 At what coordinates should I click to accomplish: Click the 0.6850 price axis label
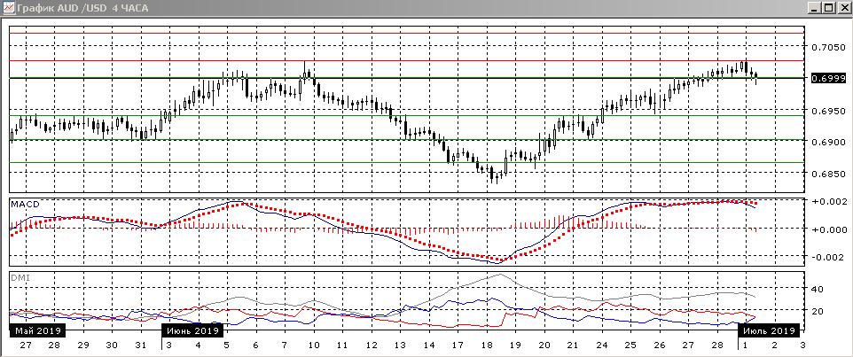pos(828,174)
